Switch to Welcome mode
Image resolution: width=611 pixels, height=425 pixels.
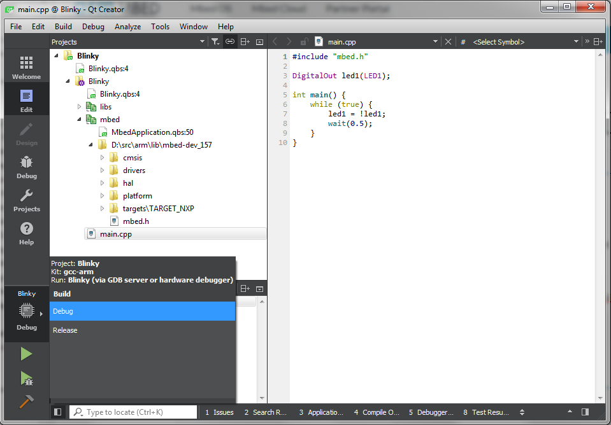point(25,66)
